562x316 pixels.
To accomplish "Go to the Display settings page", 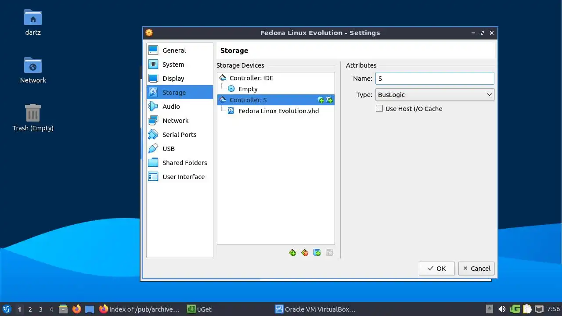I will point(180,79).
